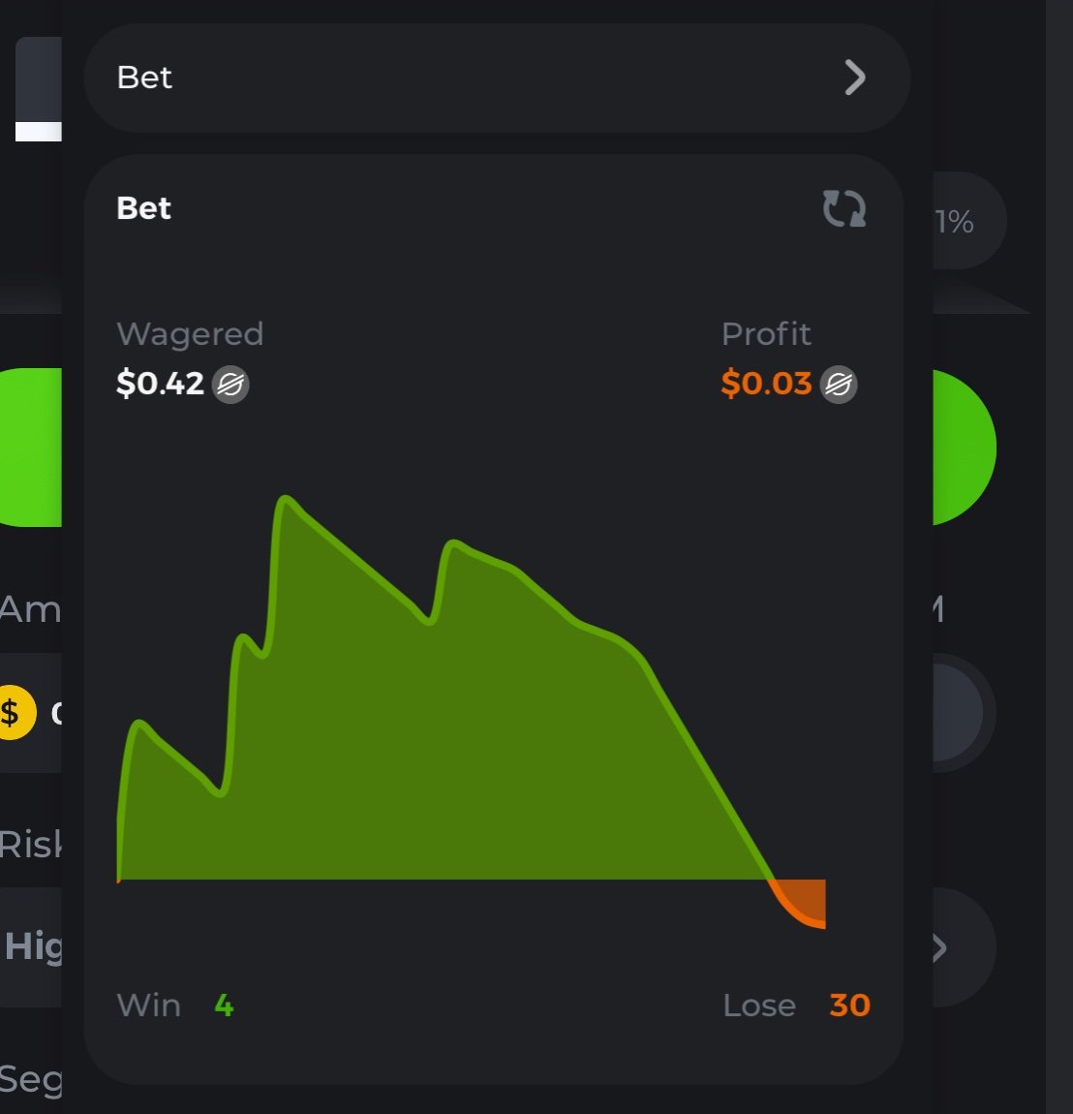Click the green Win count 4
This screenshot has width=1073, height=1114.
224,1006
